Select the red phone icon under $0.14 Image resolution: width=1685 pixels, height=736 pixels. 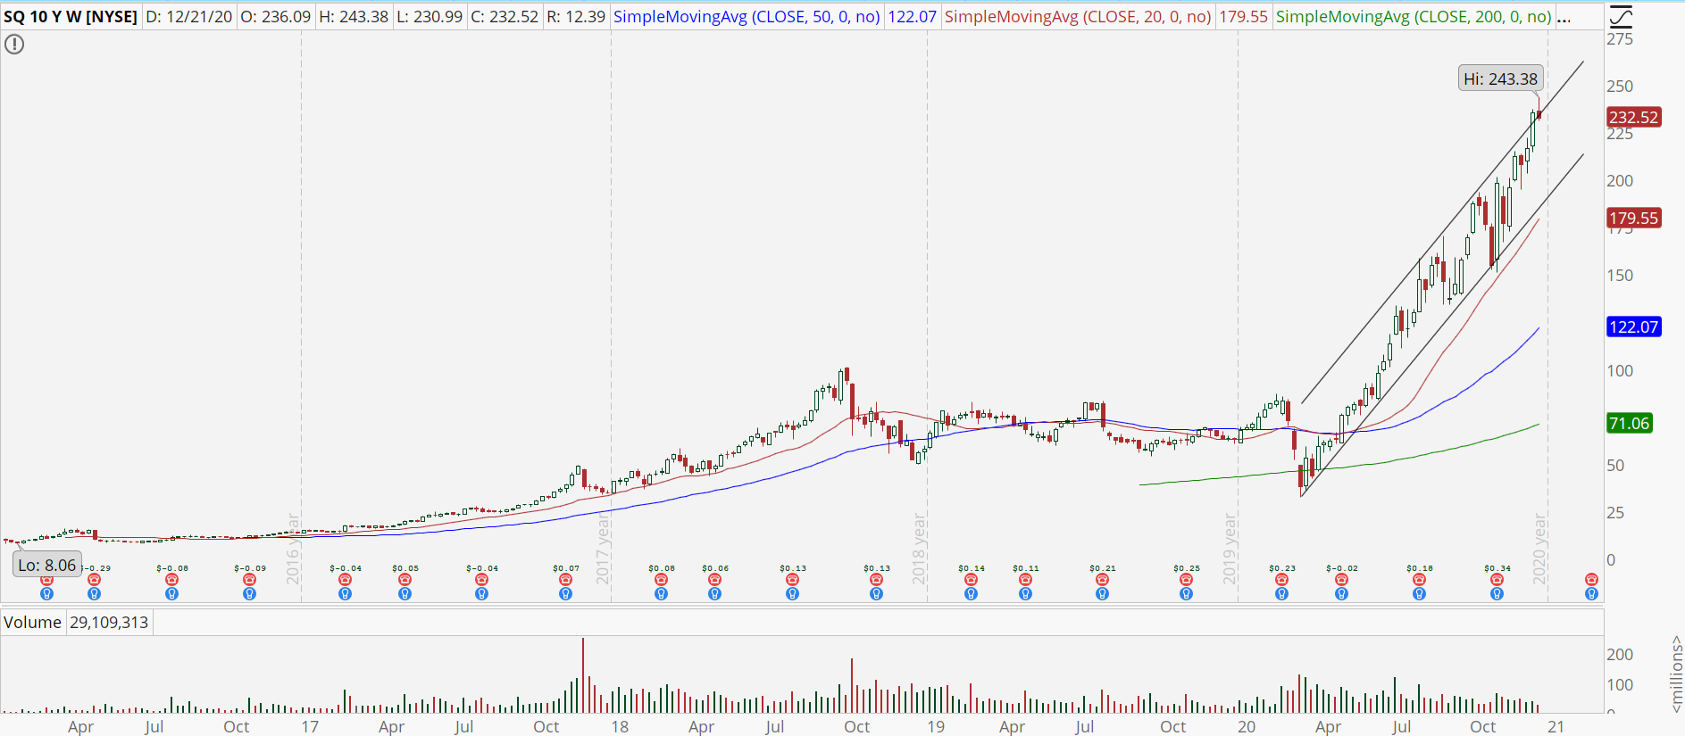(x=971, y=580)
